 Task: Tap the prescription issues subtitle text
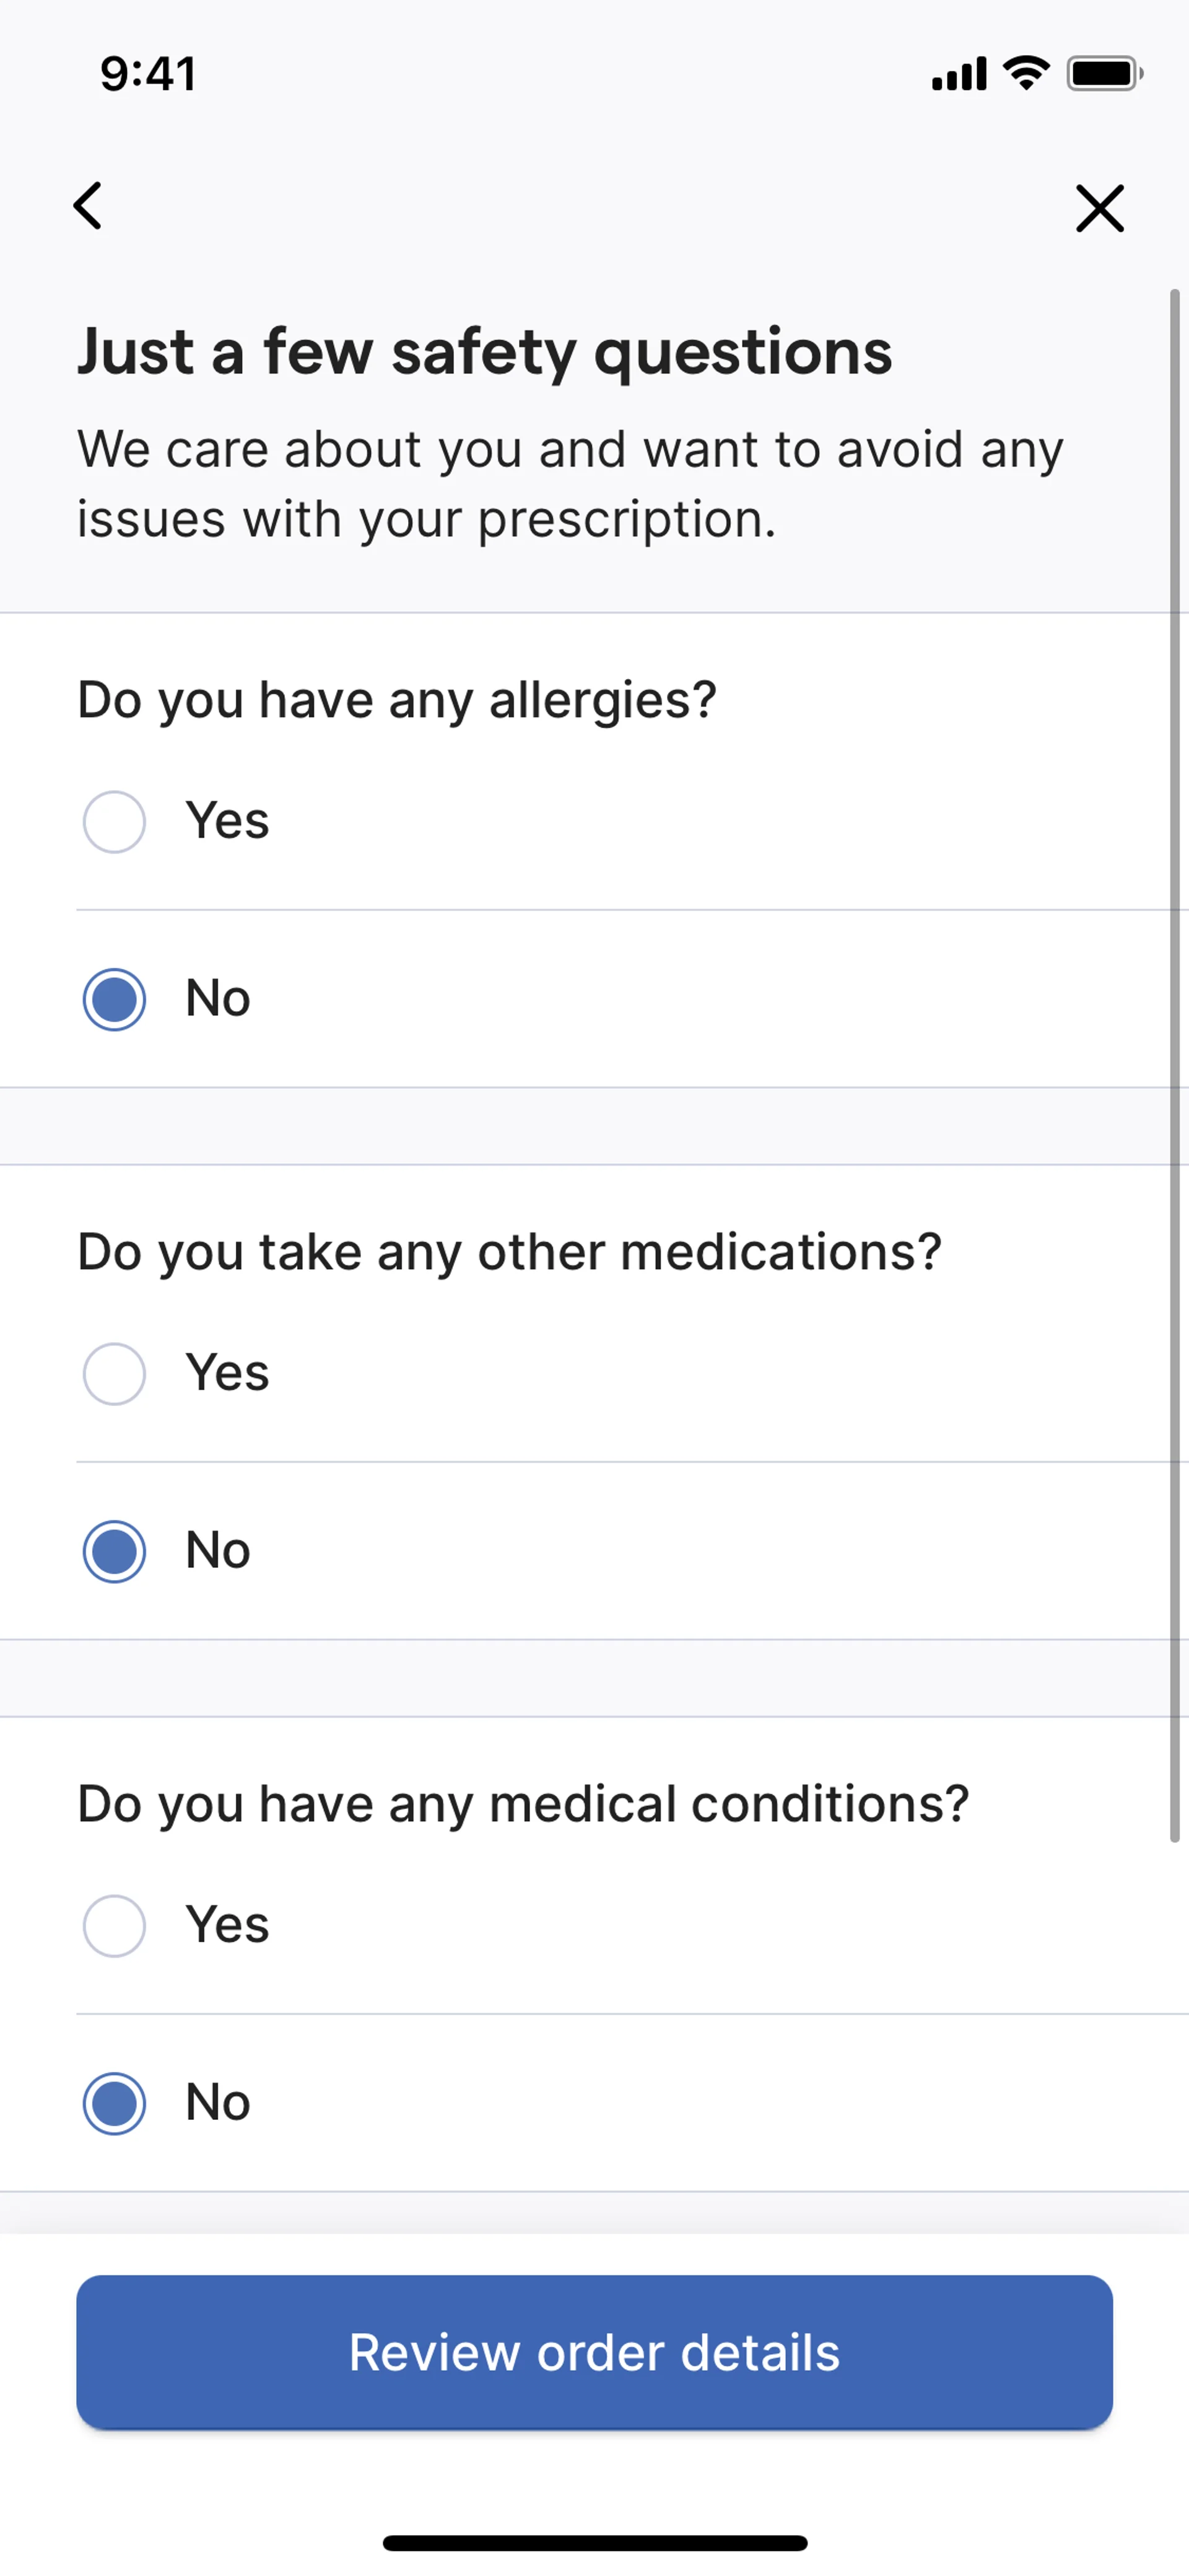570,484
